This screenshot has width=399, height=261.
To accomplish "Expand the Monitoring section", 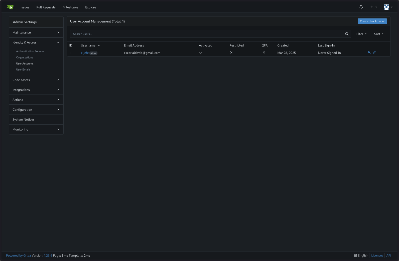I will click(x=36, y=129).
